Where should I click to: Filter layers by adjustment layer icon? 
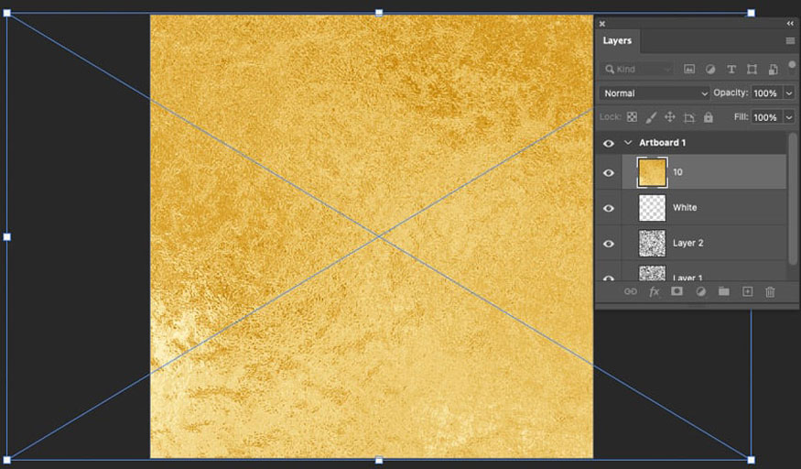[710, 69]
